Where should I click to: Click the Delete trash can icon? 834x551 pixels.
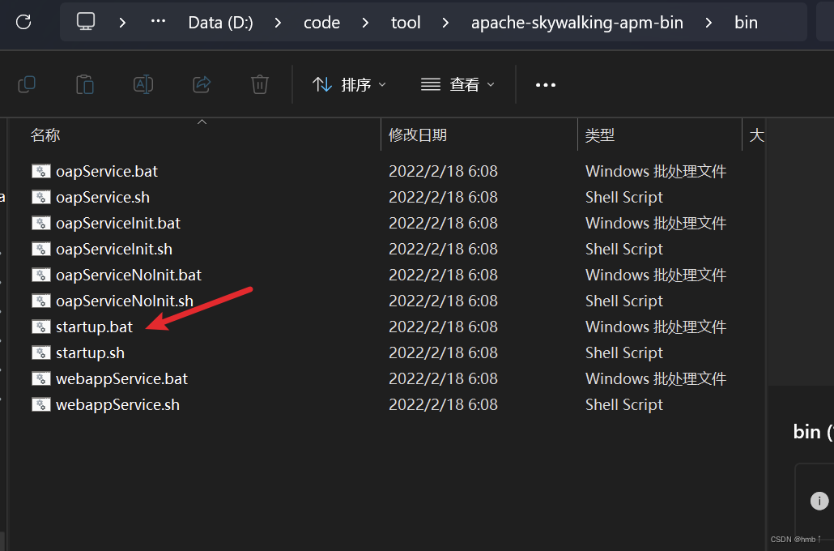pyautogui.click(x=260, y=84)
